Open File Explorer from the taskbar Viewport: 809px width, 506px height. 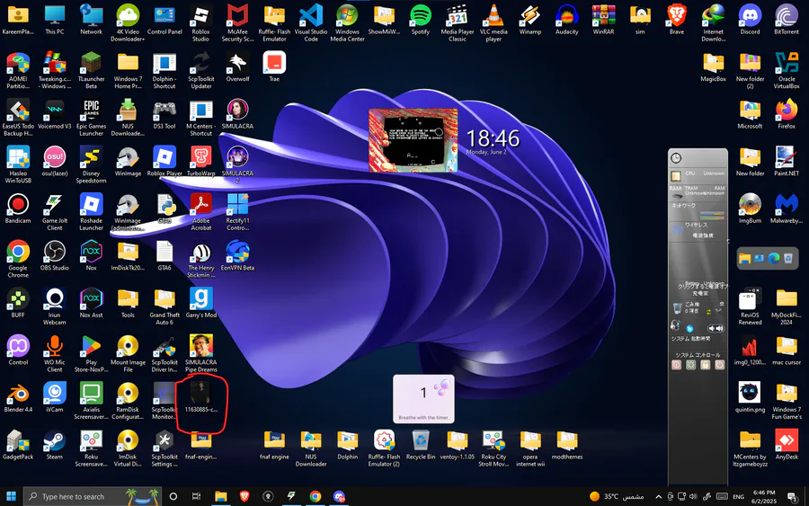click(221, 496)
